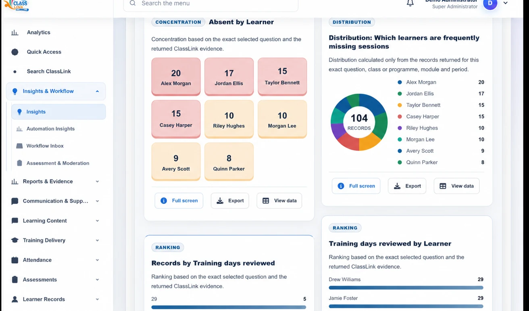Image resolution: width=529 pixels, height=311 pixels.
Task: Export the Distribution chart
Action: (x=407, y=186)
